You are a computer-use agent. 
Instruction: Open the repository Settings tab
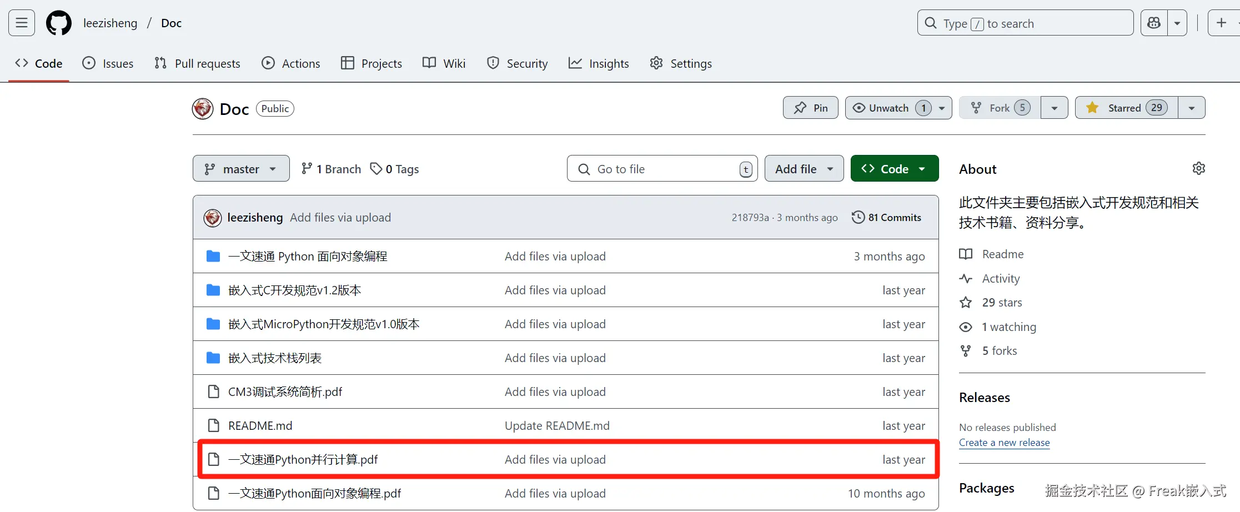tap(681, 63)
